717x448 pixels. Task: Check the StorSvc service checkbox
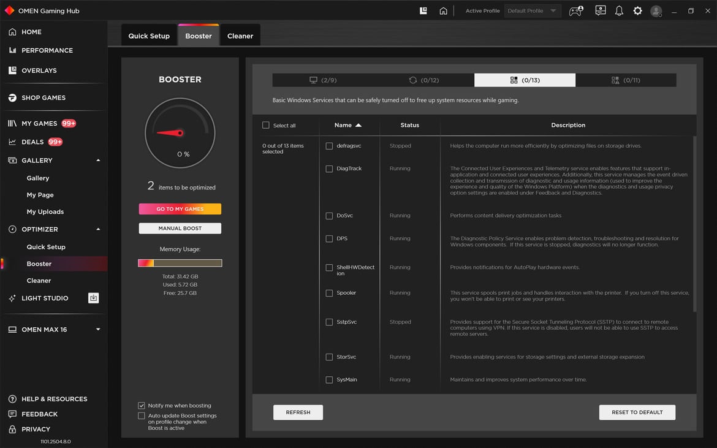click(x=329, y=357)
